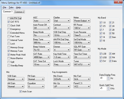
Task: Expand Auto Power Off dropdown
Action: coord(42,28)
